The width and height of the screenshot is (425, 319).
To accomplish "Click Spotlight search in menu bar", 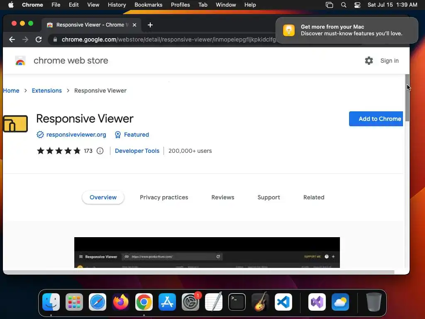I will point(344,5).
